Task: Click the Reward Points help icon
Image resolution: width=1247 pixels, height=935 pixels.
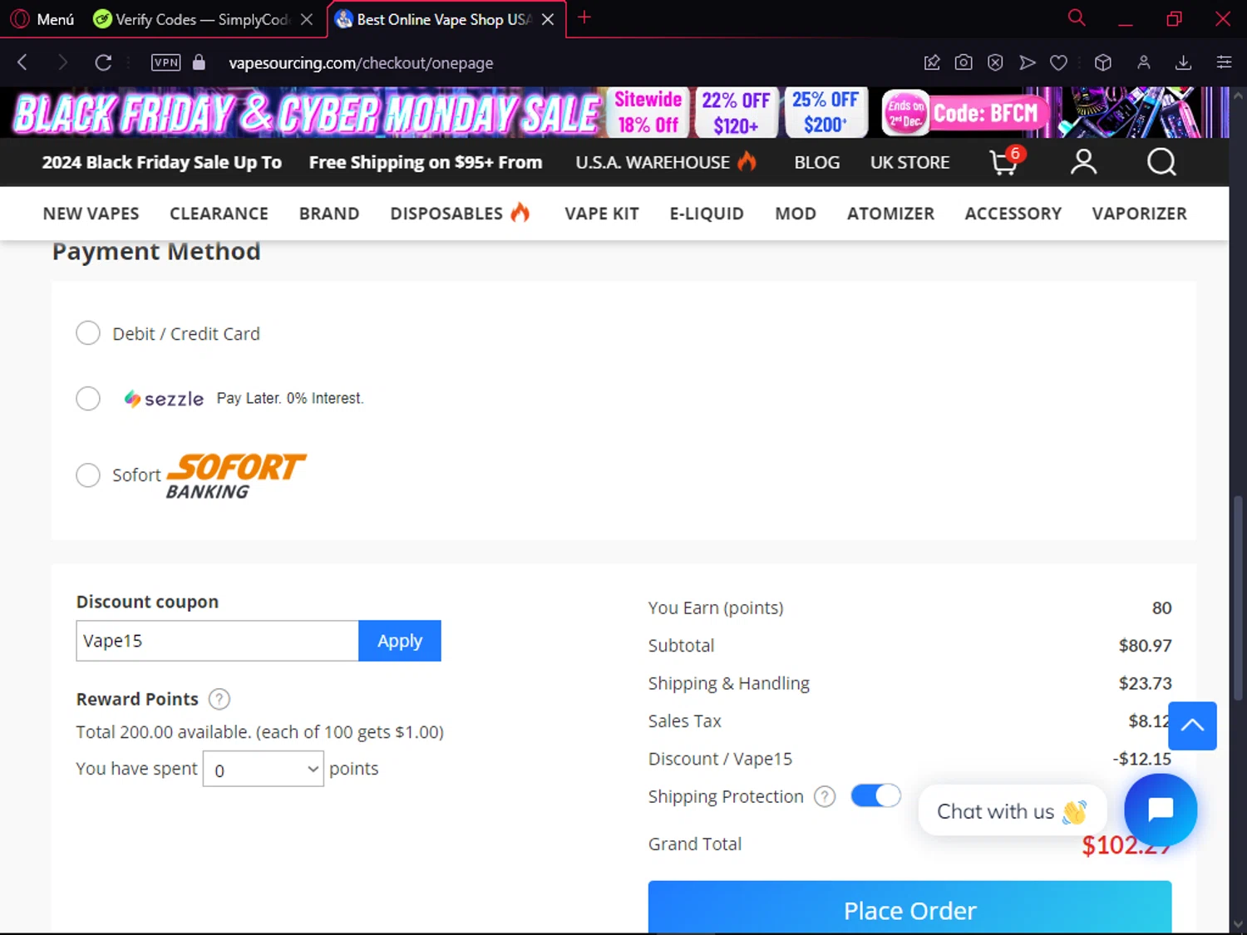Action: [219, 699]
